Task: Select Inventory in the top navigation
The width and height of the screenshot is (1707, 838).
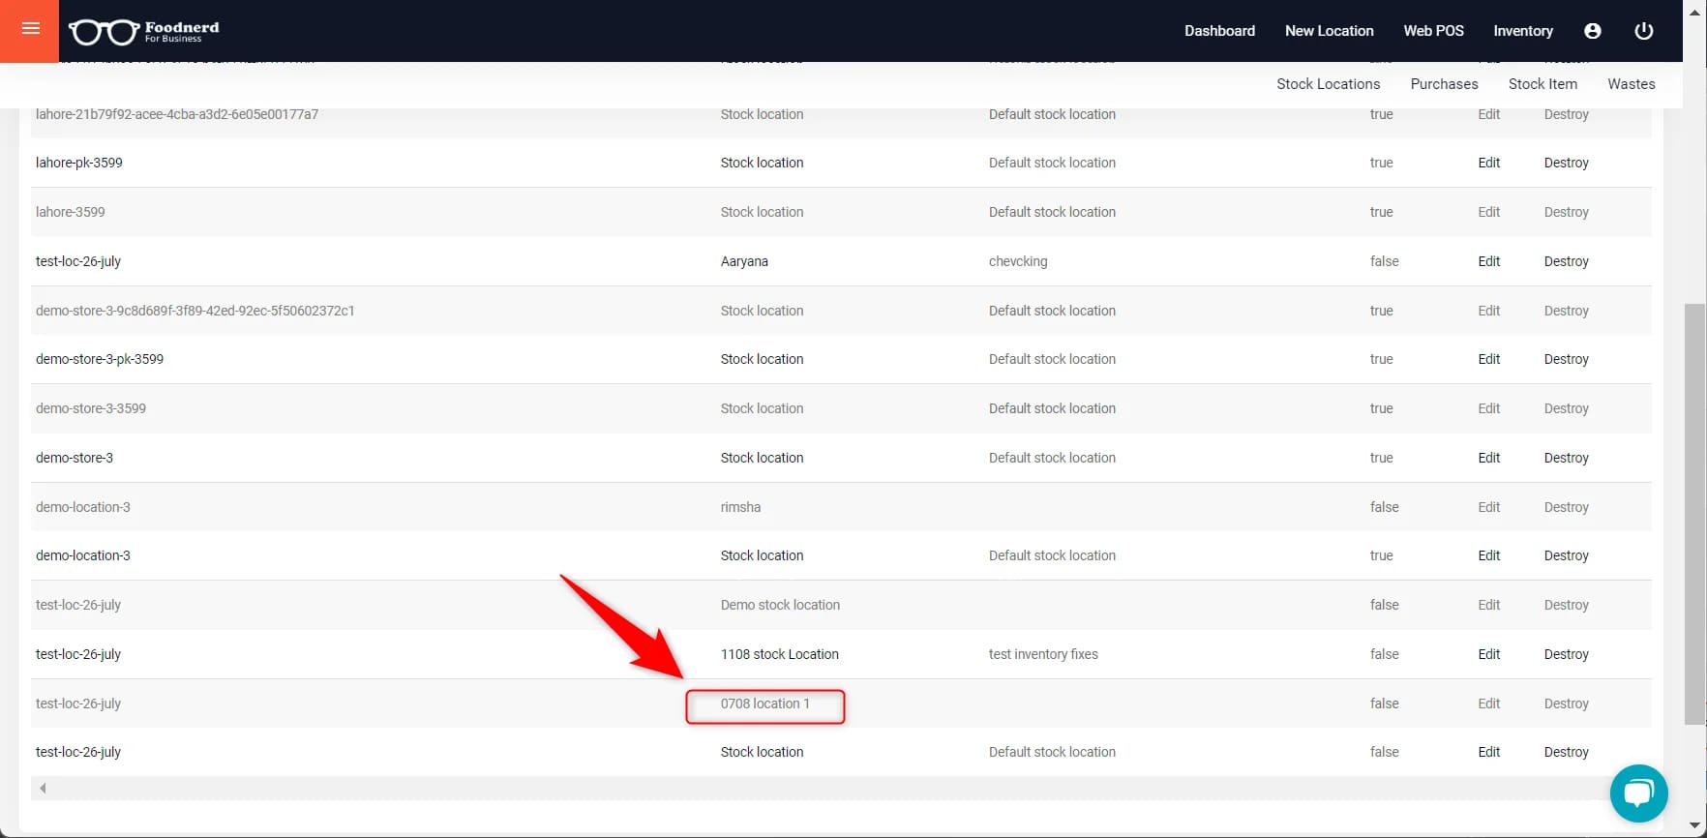Action: [1522, 31]
